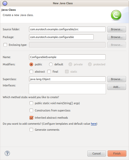129x160 pixels.
Task: Browse for the package
Action: pos(117,37)
